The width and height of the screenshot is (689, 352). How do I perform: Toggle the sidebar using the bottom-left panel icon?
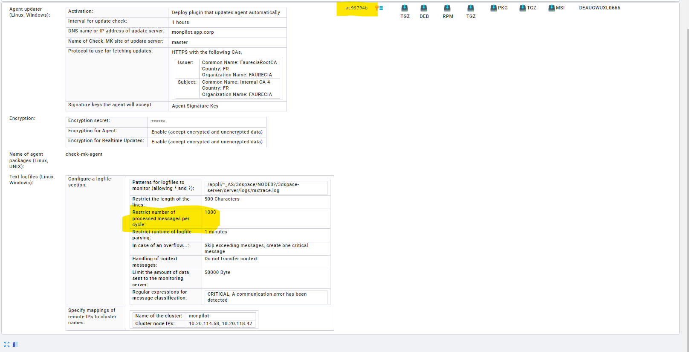pyautogui.click(x=15, y=344)
